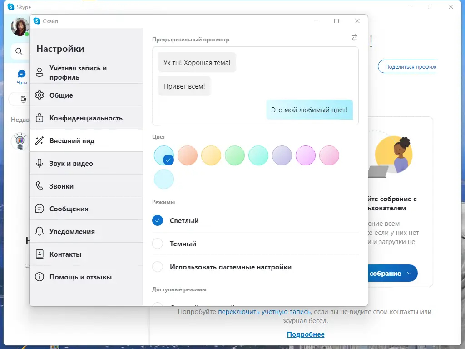Minimize the Скайп settings window
This screenshot has height=349, width=465.
[316, 21]
